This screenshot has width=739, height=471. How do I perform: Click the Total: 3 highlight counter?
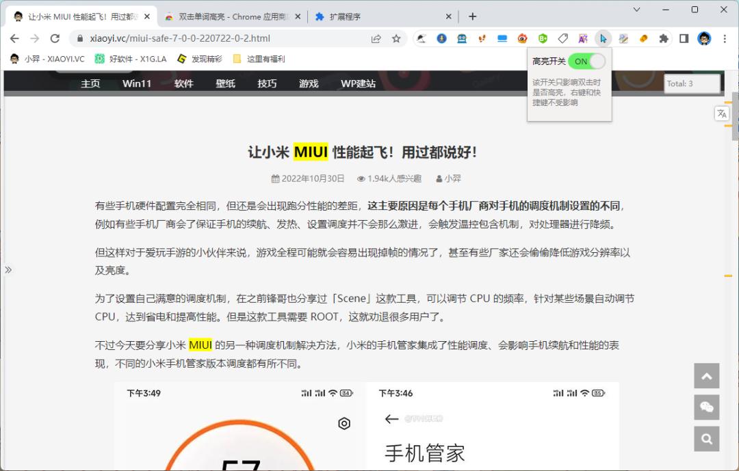pyautogui.click(x=691, y=83)
